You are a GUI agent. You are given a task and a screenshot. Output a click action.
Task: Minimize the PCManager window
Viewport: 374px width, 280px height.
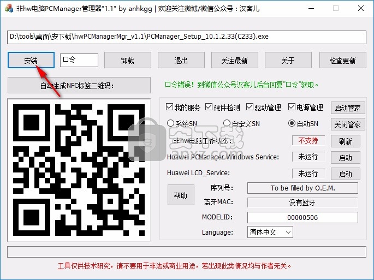point(311,8)
